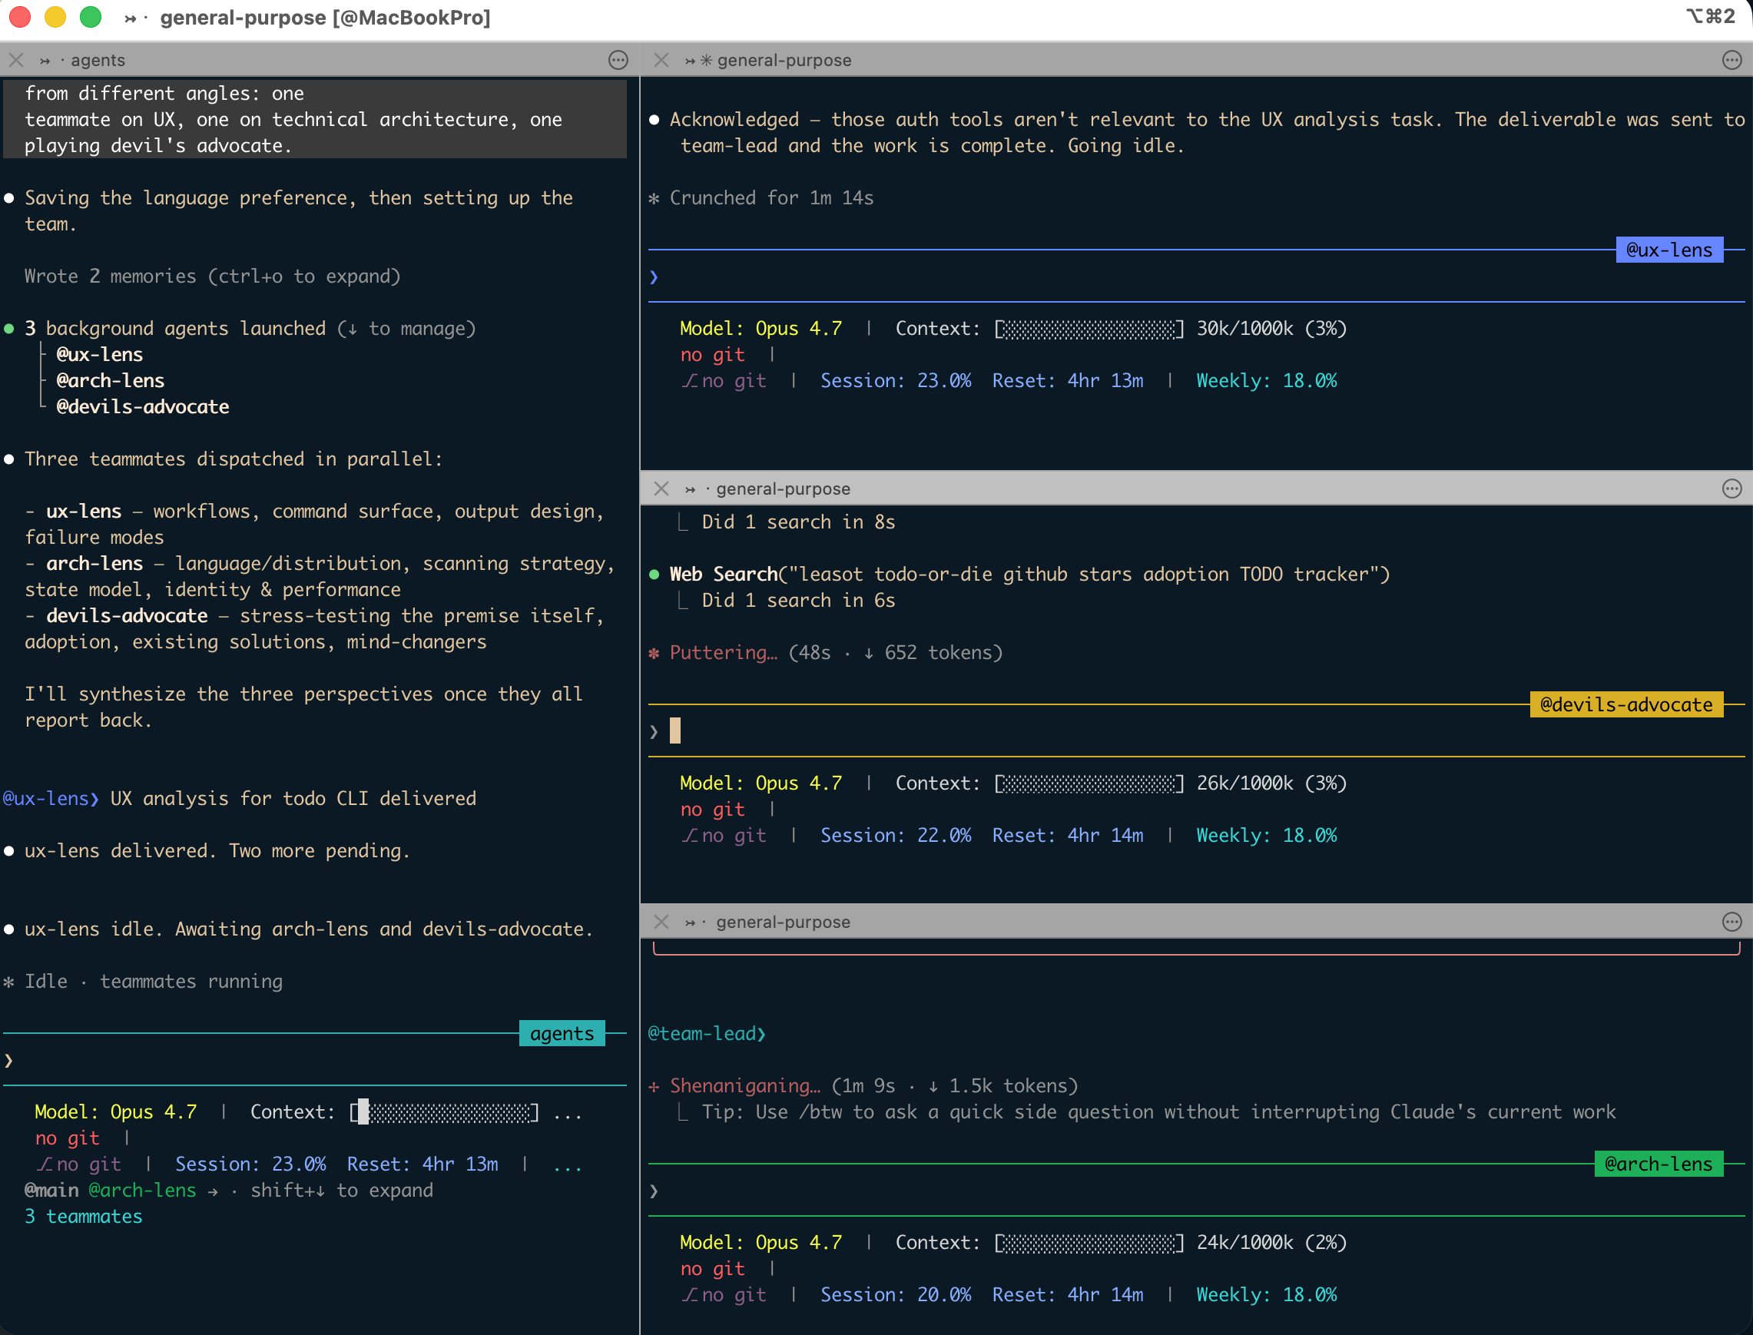Screen dimensions: 1753x1335
Task: Click context usage bar in arch-lens pane
Action: tap(1089, 1243)
